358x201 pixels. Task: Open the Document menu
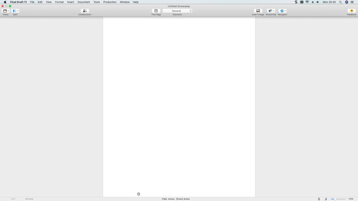[84, 2]
